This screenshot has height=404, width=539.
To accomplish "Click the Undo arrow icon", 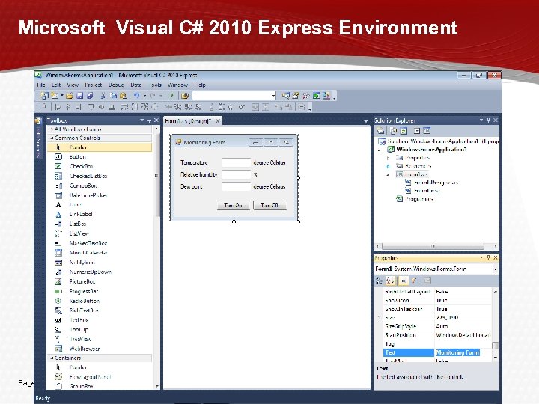I will 136,96.
